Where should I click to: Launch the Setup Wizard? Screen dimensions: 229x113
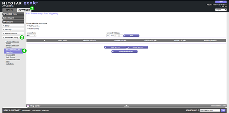13,18
